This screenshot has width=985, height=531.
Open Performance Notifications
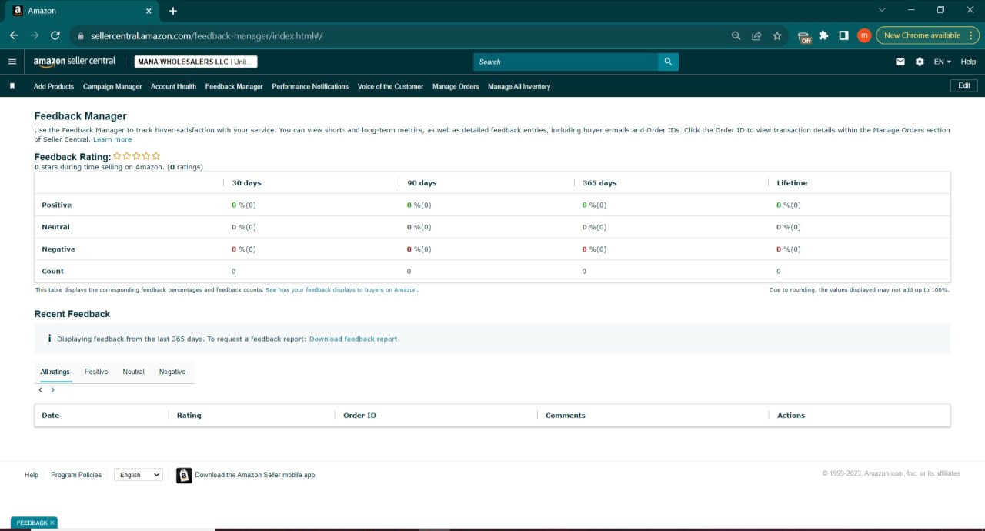(x=310, y=87)
